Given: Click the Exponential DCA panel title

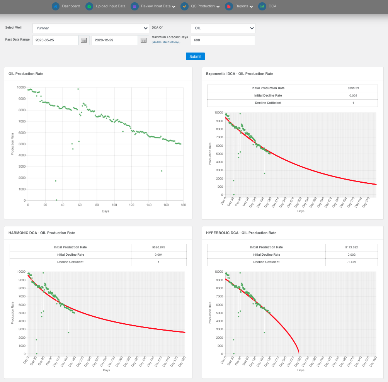Looking at the screenshot, I should [240, 74].
